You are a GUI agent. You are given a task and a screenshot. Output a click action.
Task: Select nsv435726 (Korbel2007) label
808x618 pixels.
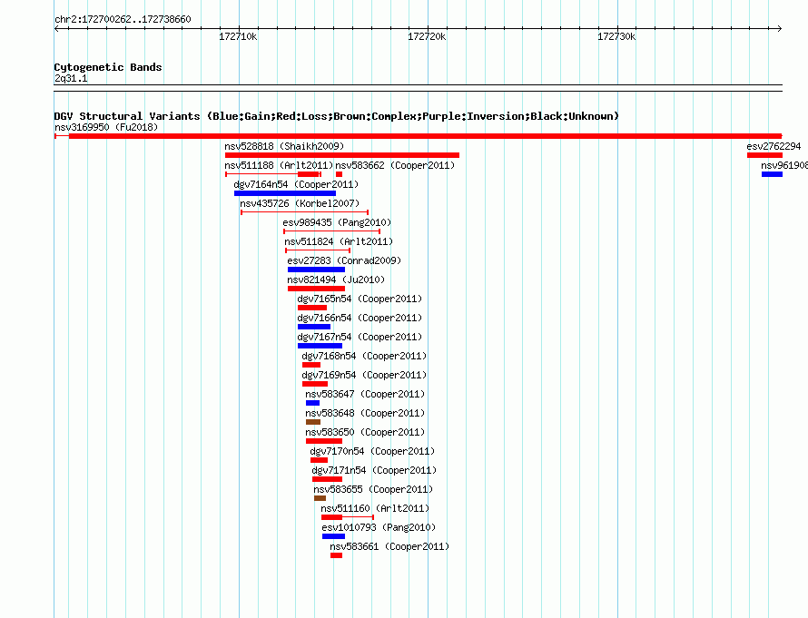coord(300,203)
